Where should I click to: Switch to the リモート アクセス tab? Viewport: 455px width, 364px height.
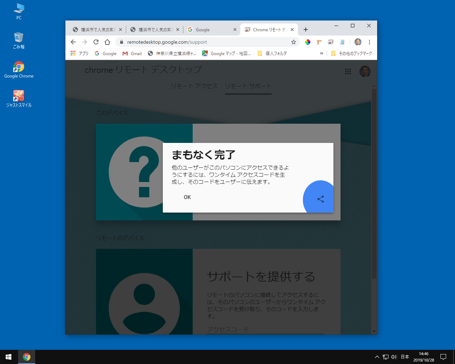[194, 86]
